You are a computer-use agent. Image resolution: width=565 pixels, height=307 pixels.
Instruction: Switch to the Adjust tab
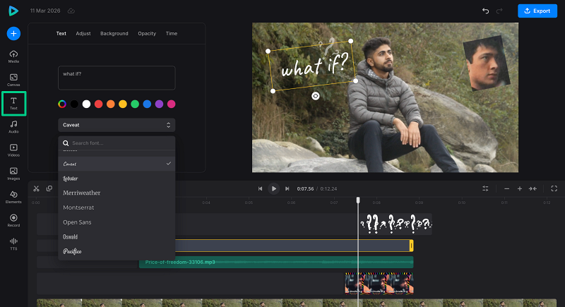(x=83, y=33)
